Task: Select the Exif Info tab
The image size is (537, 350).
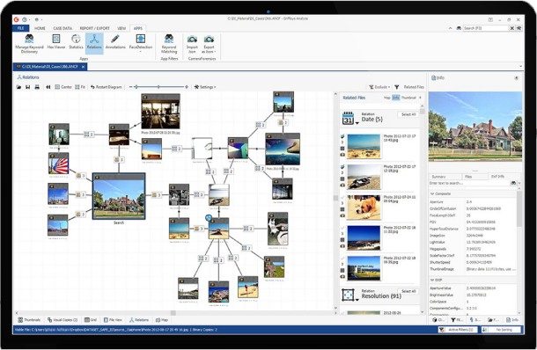Action: (497, 177)
